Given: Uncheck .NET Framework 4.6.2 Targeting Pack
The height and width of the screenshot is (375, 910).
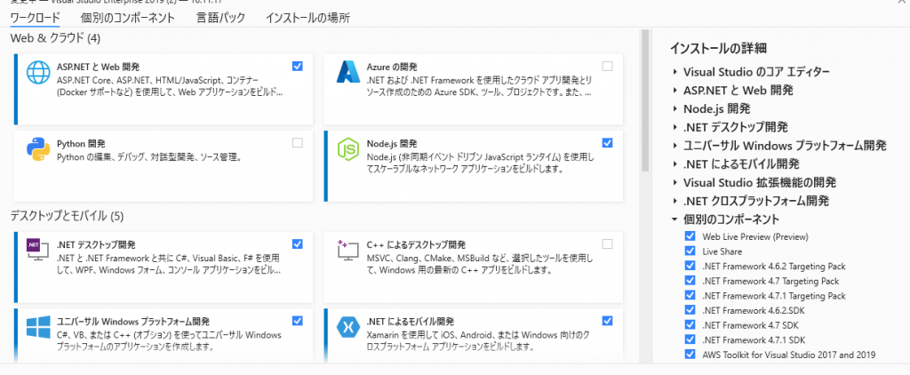Looking at the screenshot, I should point(690,266).
